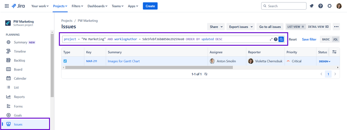Open the help question mark icon
The image size is (347, 130).
321,6
